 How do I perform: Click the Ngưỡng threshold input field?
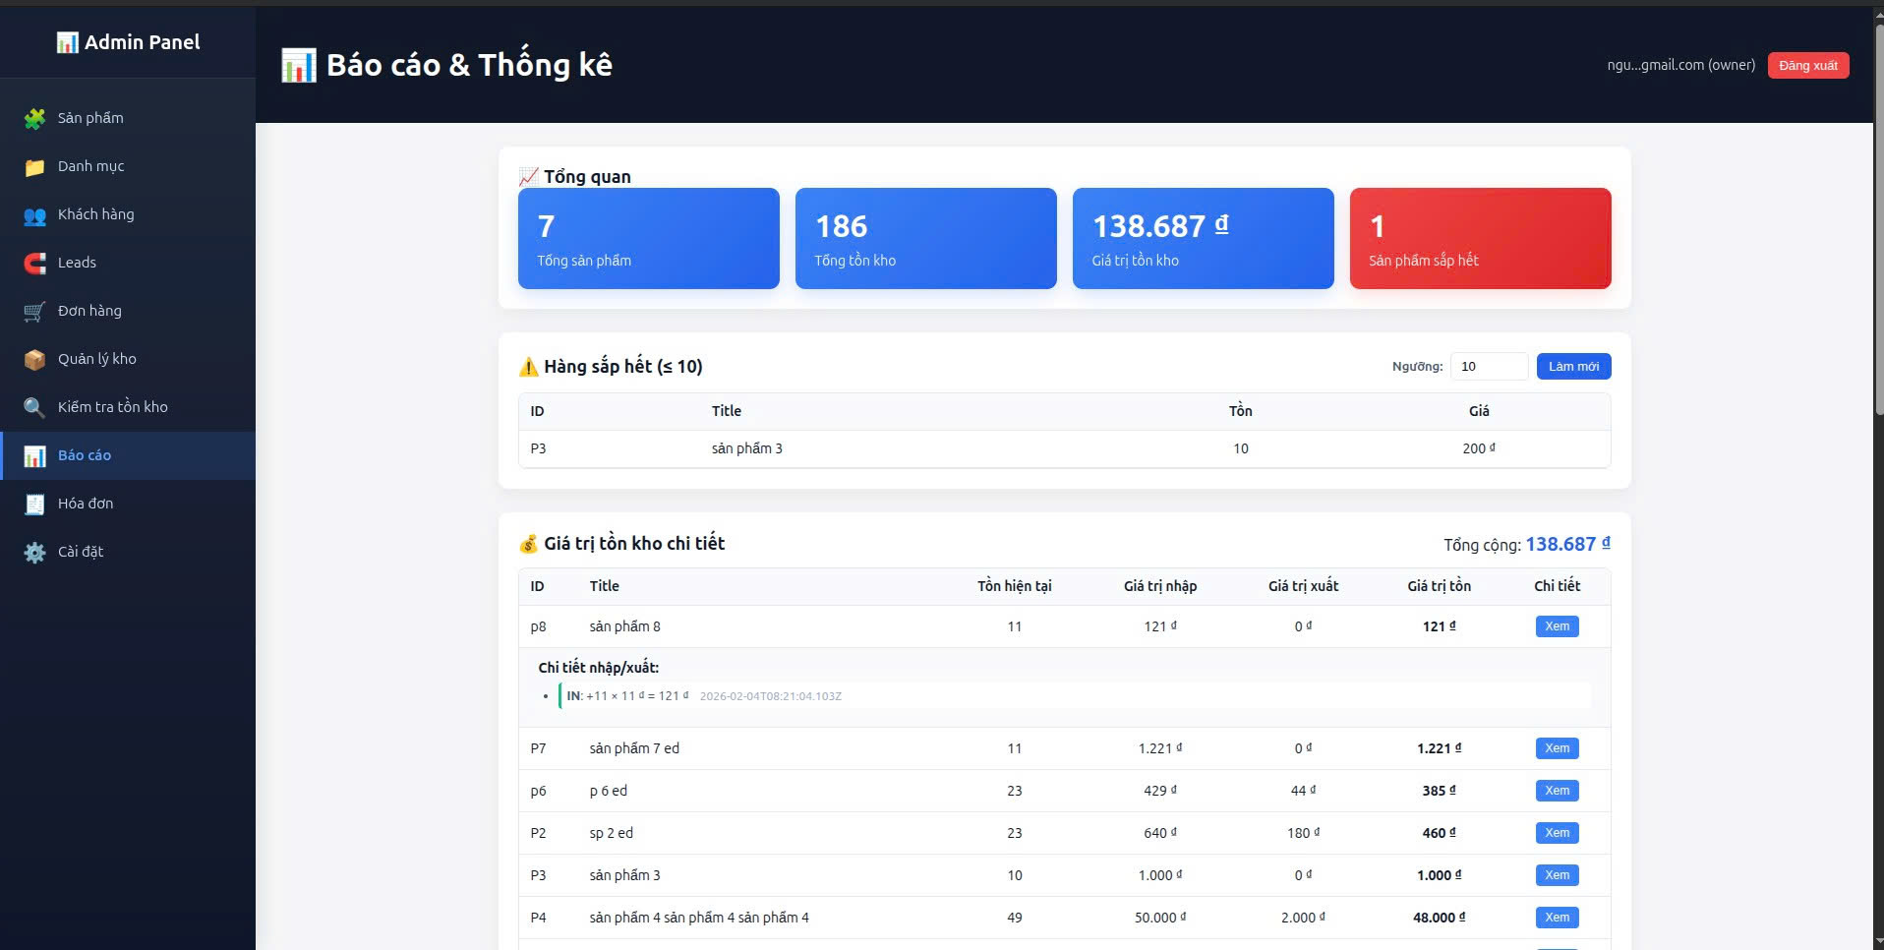(x=1490, y=366)
